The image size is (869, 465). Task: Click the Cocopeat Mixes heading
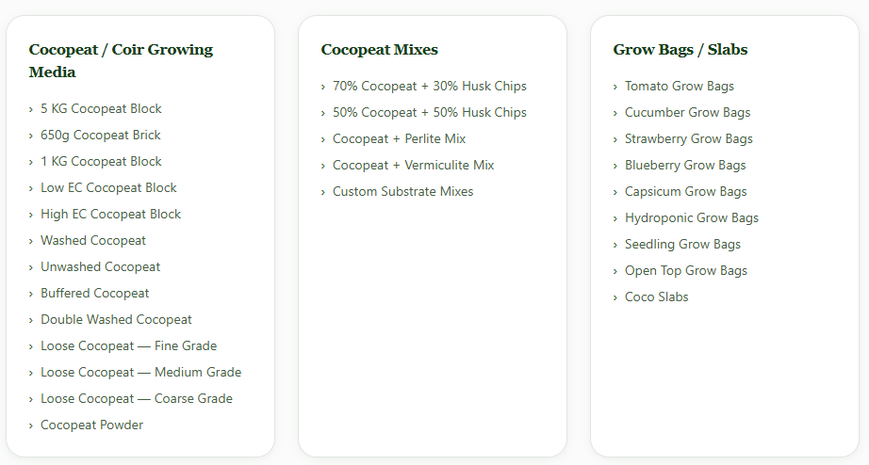[380, 49]
